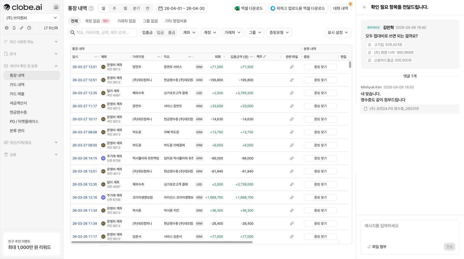Click the back arrow in the chat panel
This screenshot has height=259, width=464.
pyautogui.click(x=365, y=7)
